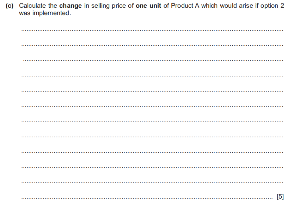Click the last answer line beside "[5]"
The width and height of the screenshot is (294, 206).
[148, 198]
